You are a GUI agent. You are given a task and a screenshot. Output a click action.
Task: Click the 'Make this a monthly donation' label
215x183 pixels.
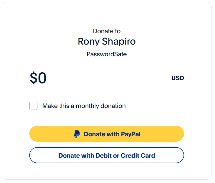point(84,106)
